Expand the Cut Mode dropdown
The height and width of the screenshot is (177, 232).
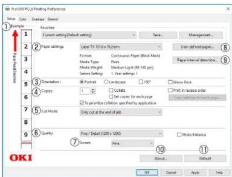121,112
